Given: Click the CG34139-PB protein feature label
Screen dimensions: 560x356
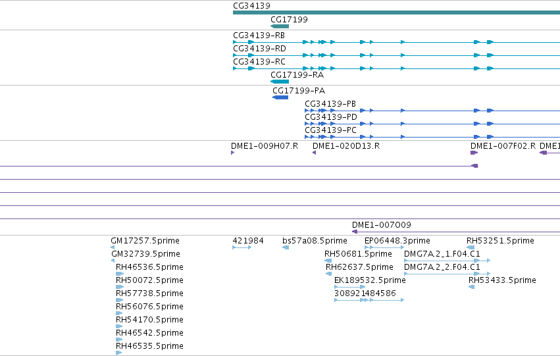Looking at the screenshot, I should click(330, 104).
